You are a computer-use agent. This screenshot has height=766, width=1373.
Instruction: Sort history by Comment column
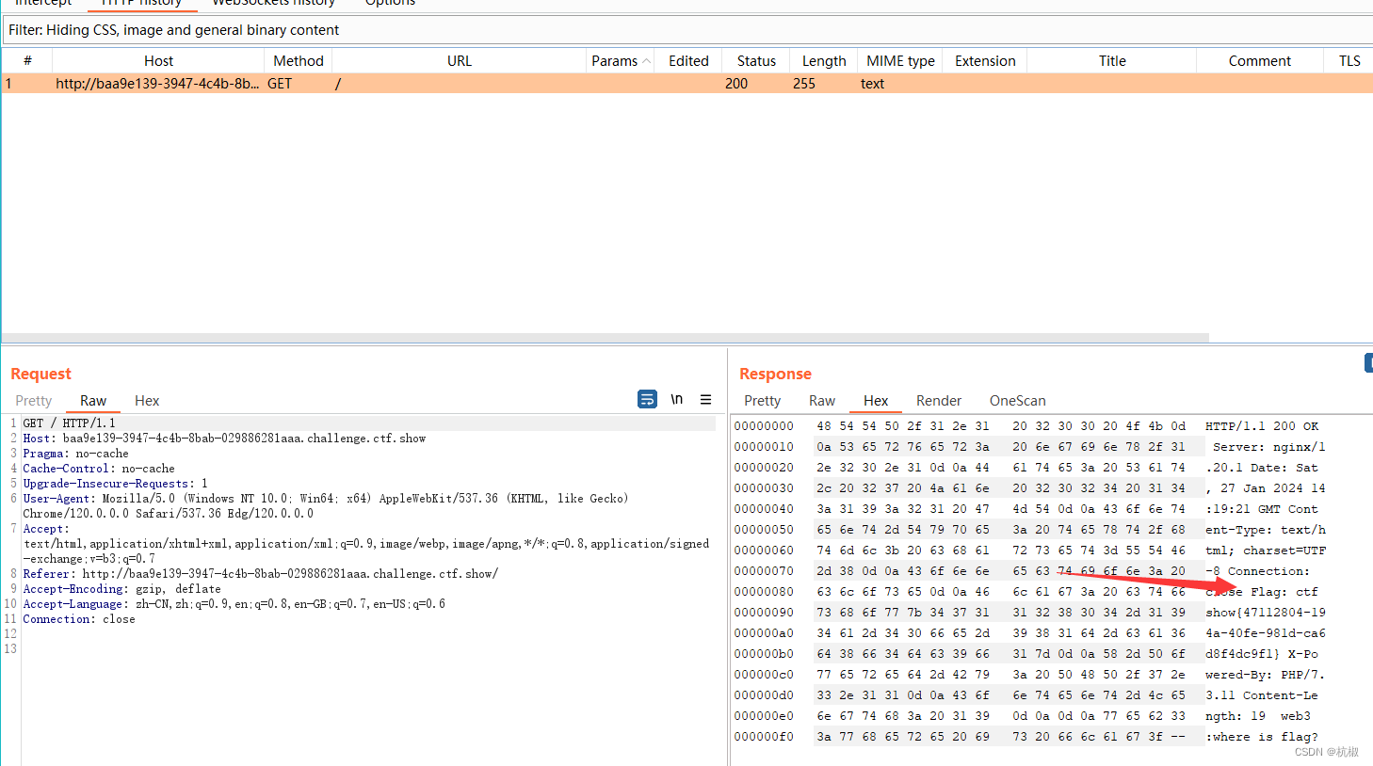(x=1259, y=61)
